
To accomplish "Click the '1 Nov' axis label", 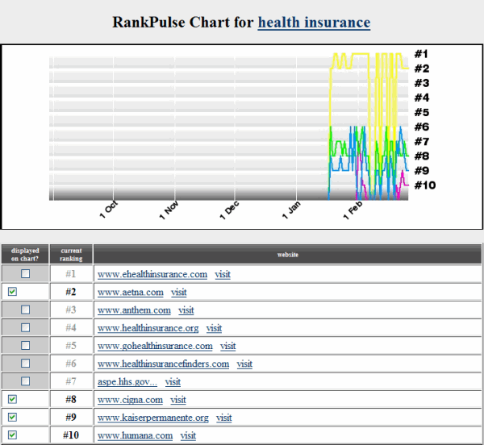I will [x=169, y=210].
